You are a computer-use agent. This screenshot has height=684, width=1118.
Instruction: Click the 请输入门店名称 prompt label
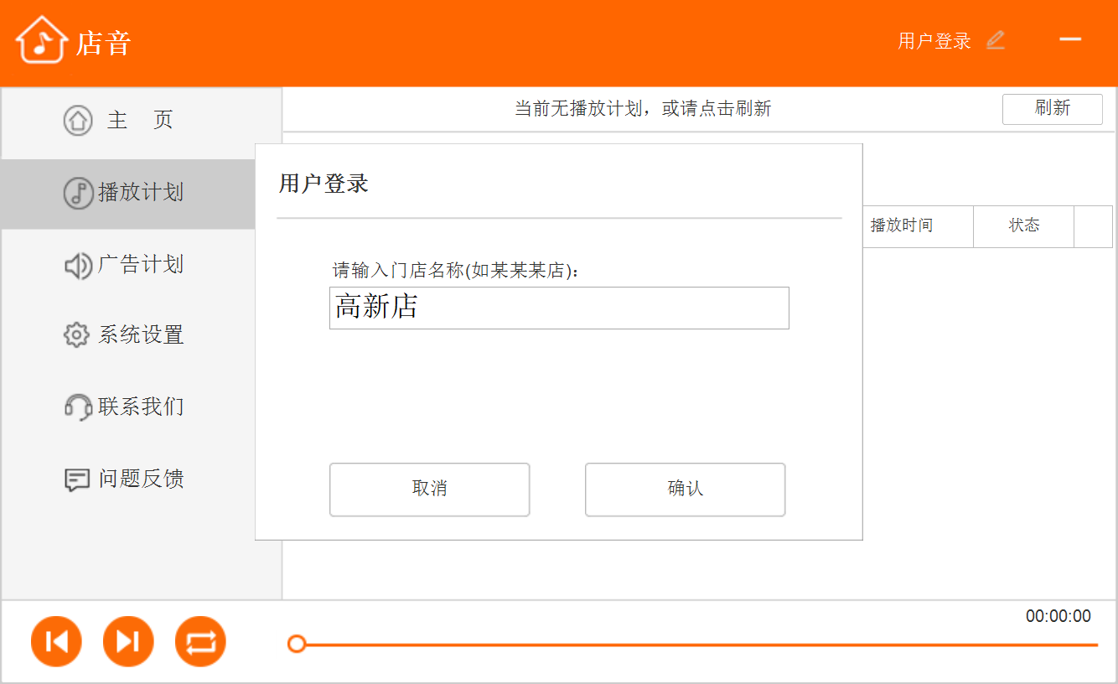point(458,271)
